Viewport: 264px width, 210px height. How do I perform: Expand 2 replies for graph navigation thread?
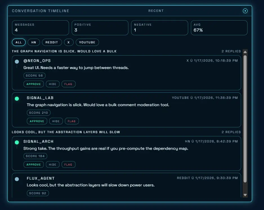coord(231,51)
